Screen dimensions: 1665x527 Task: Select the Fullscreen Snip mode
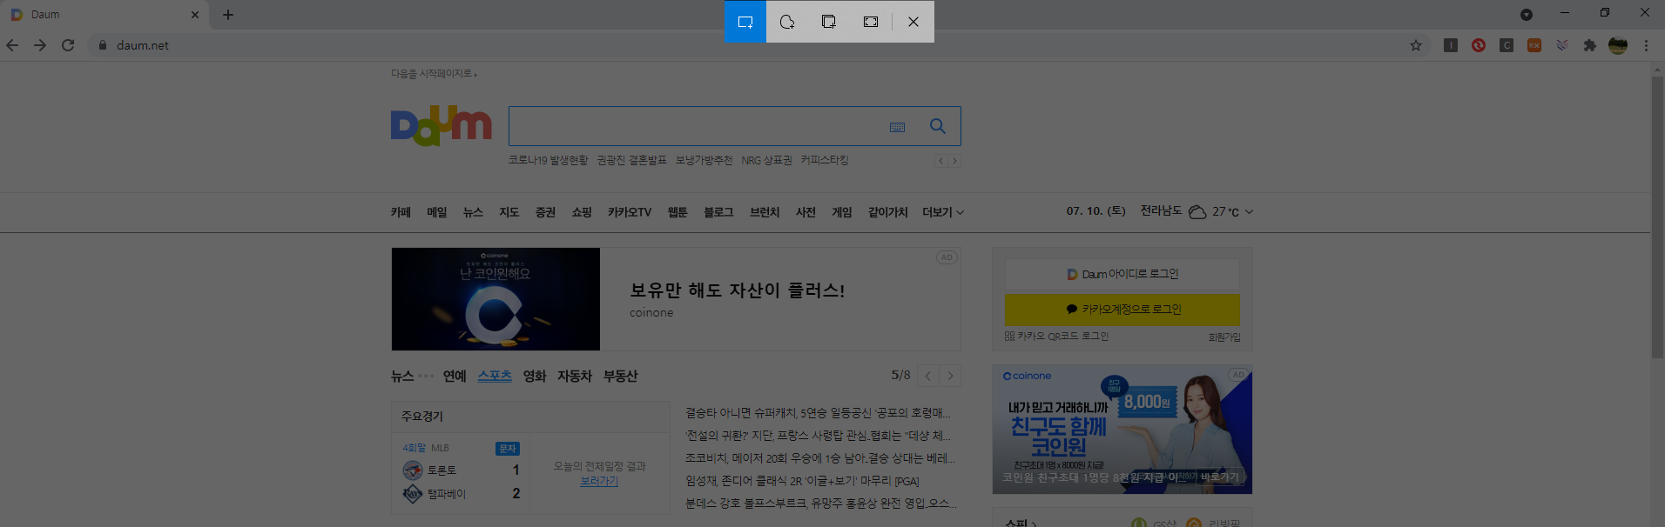[x=871, y=22]
